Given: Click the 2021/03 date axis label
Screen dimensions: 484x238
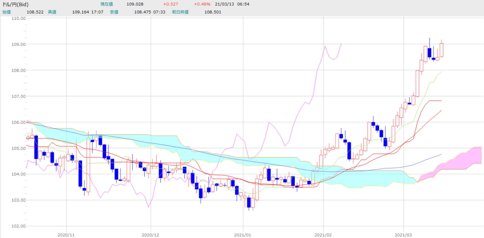Looking at the screenshot, I should click(403, 235).
